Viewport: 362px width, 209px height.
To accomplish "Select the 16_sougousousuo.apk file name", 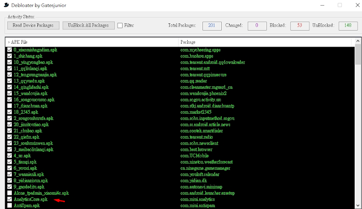I will (34, 100).
